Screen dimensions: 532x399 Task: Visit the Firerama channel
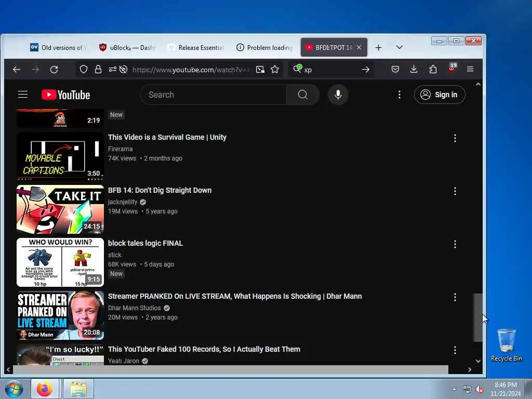coord(121,149)
